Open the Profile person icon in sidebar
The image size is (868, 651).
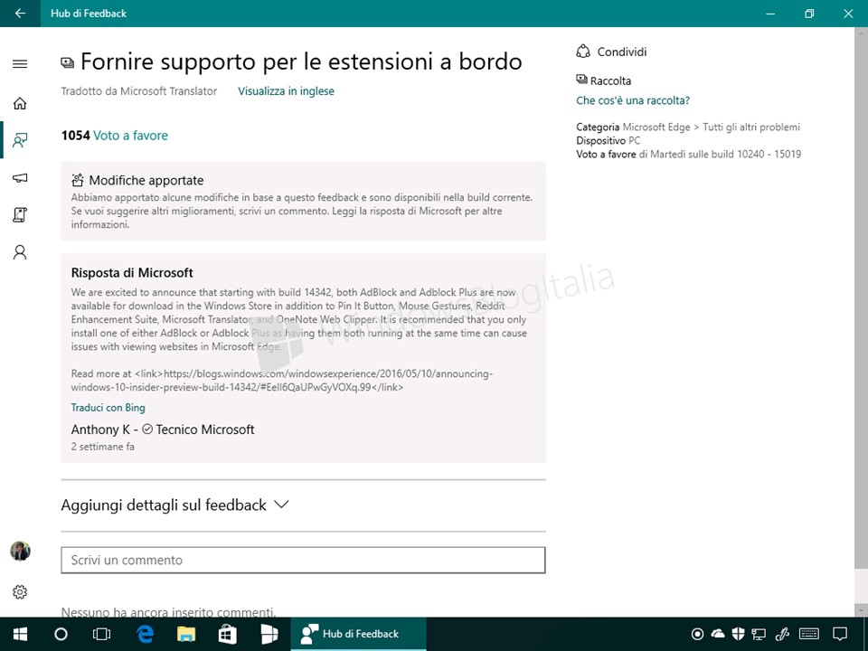20,252
